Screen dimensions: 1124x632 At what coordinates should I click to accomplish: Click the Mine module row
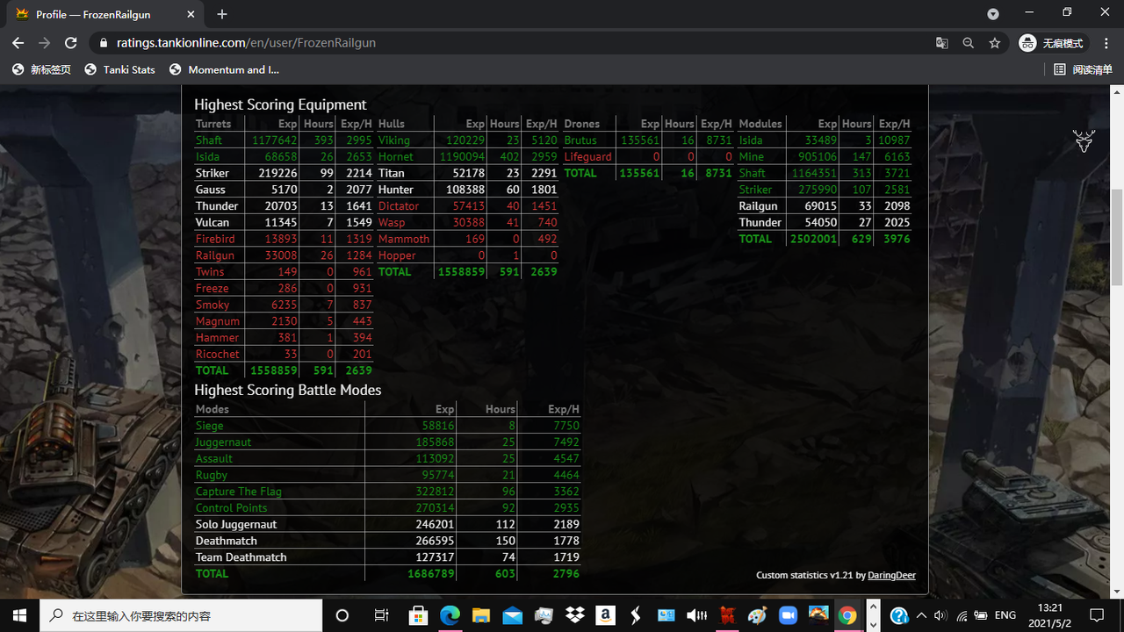pyautogui.click(x=825, y=156)
